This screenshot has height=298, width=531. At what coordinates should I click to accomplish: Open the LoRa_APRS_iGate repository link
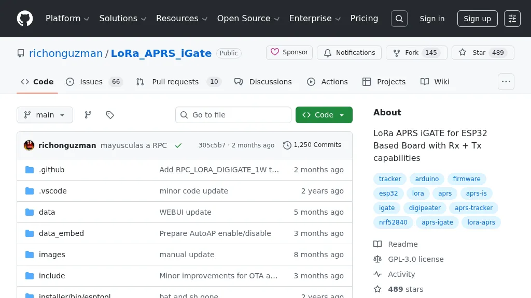(x=161, y=53)
